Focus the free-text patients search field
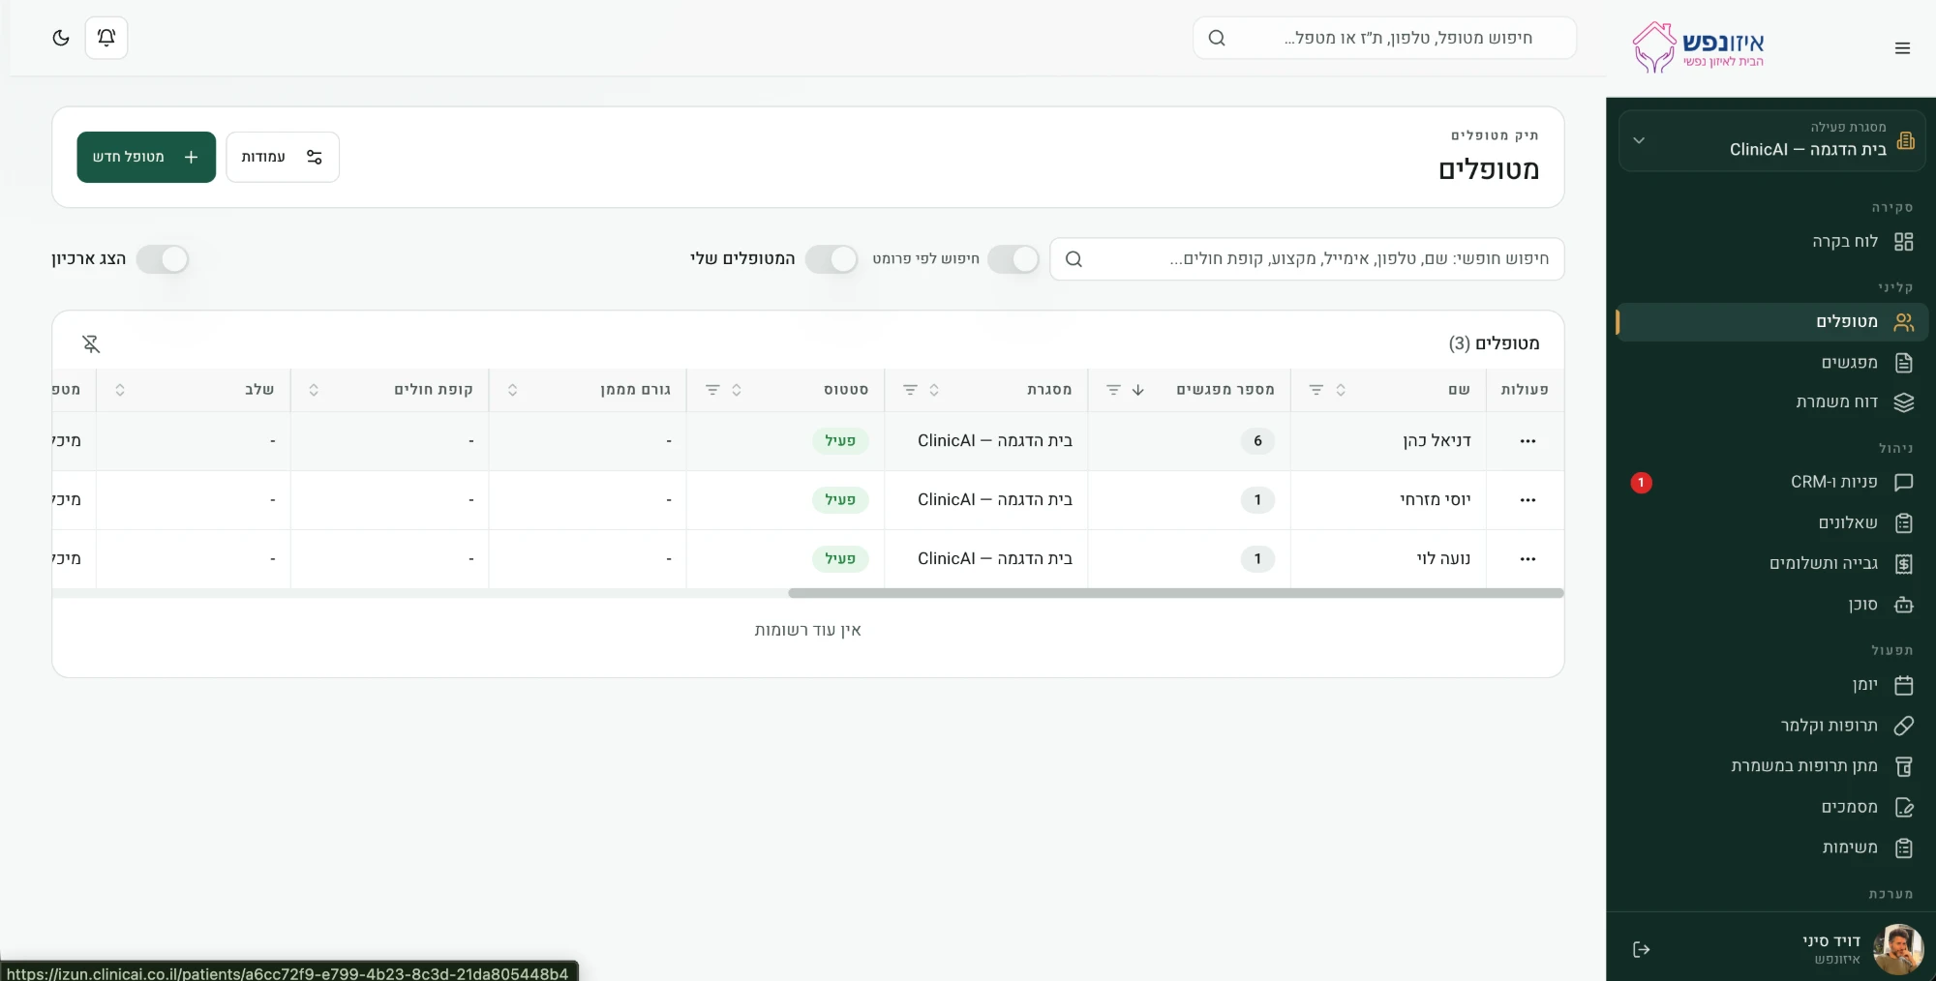The height and width of the screenshot is (981, 1936). [x=1307, y=259]
